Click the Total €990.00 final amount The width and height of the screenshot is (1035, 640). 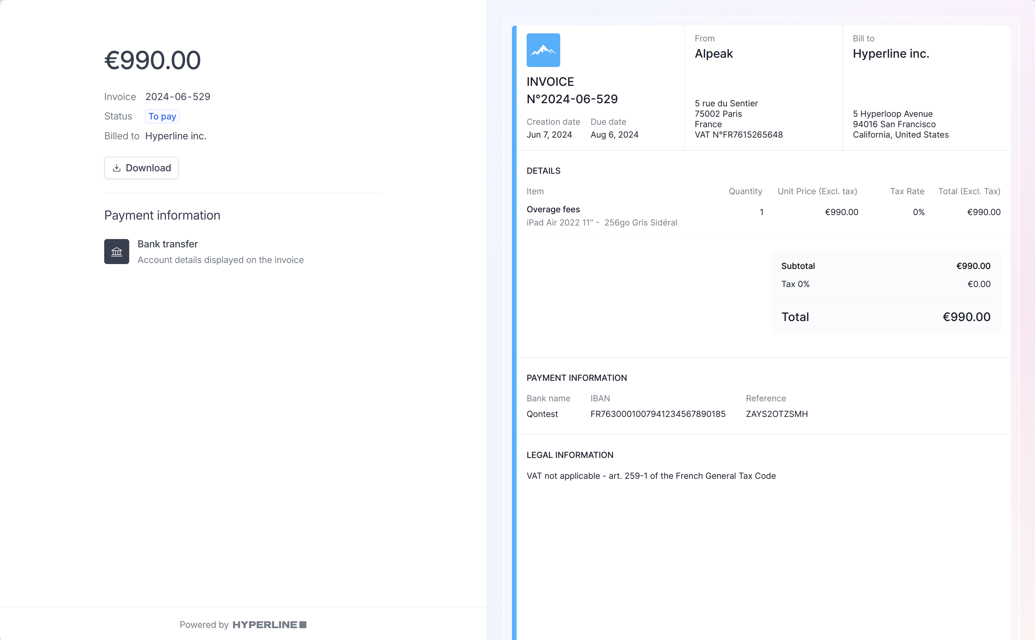coord(966,317)
